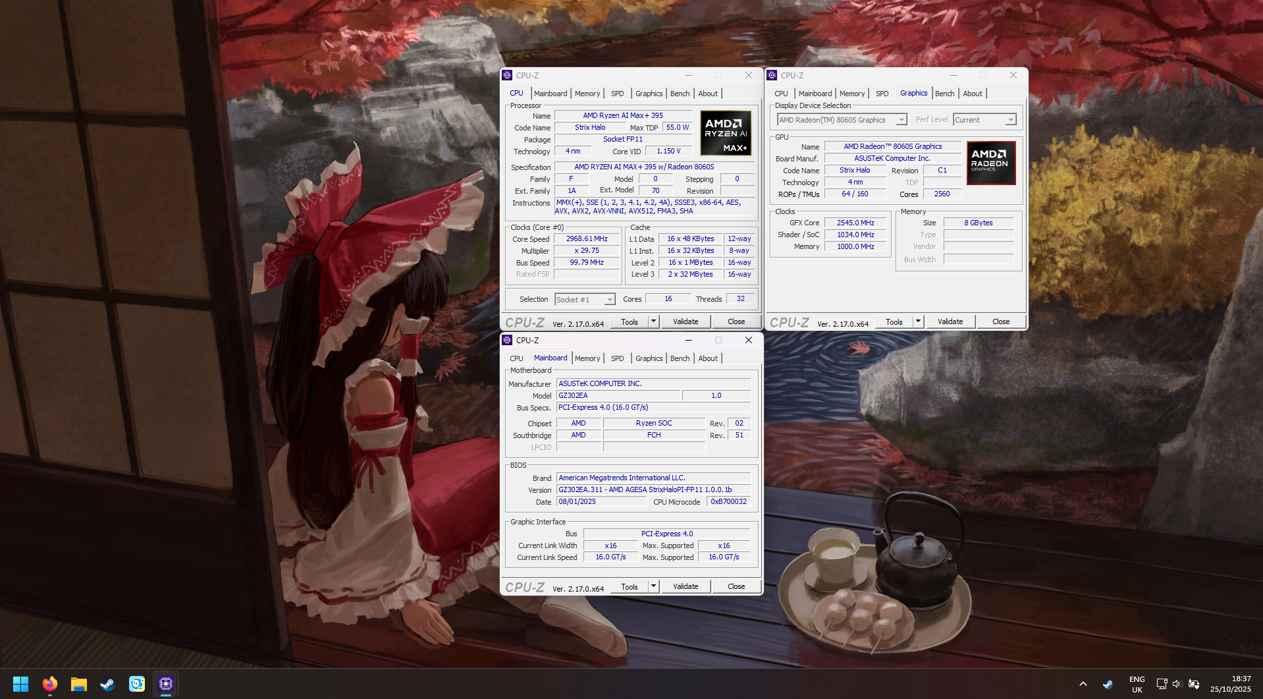This screenshot has height=699, width=1263.
Task: Open the Socket #1 selection dropdown
Action: (x=610, y=300)
